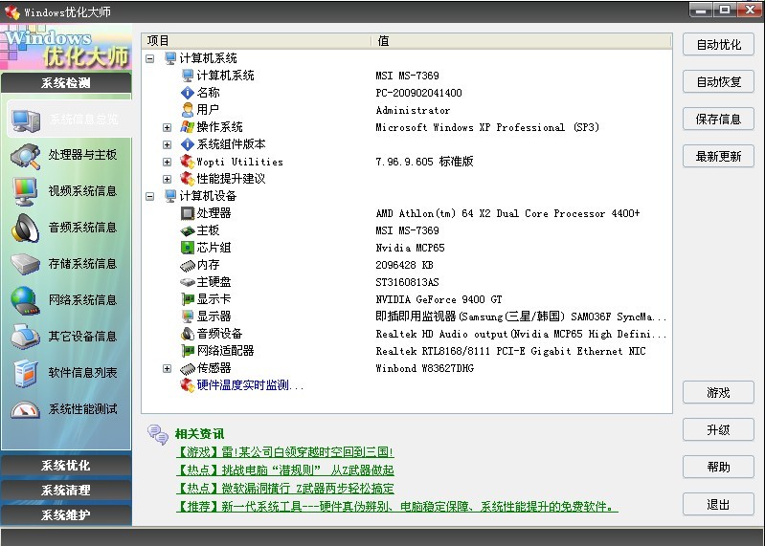The width and height of the screenshot is (765, 546).
Task: Click the 处理器 chip icon in tree
Action: pos(188,213)
